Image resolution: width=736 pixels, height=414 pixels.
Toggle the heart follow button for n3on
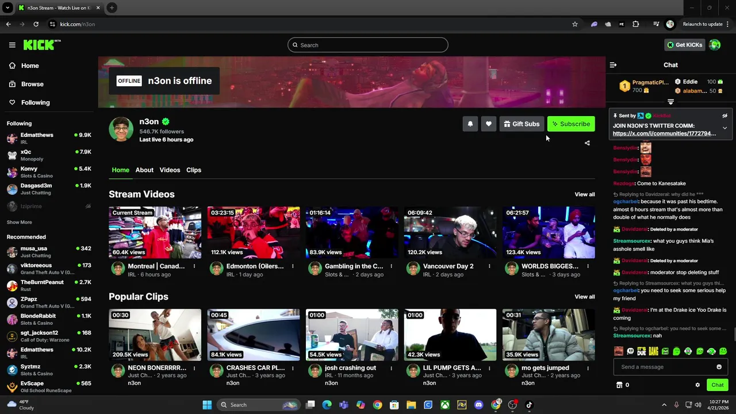click(x=489, y=124)
